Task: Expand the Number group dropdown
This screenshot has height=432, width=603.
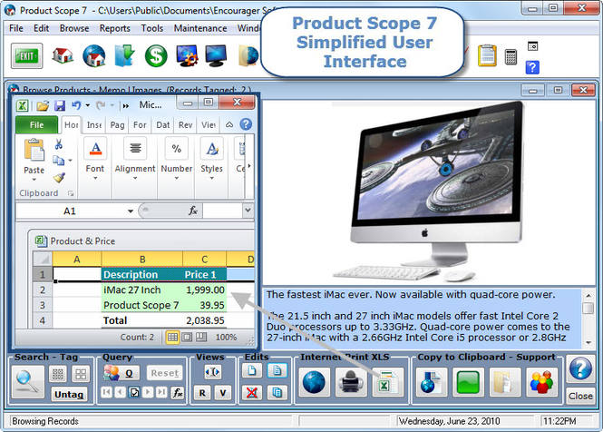Action: click(177, 178)
